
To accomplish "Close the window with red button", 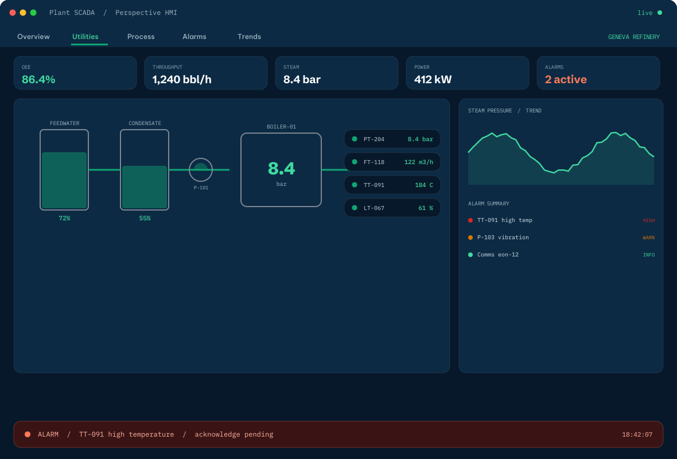I will [x=13, y=13].
